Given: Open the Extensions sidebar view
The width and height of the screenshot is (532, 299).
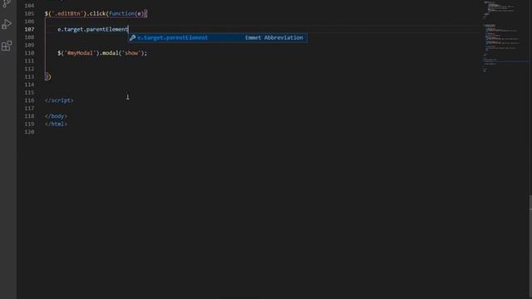Looking at the screenshot, I should click(x=7, y=46).
